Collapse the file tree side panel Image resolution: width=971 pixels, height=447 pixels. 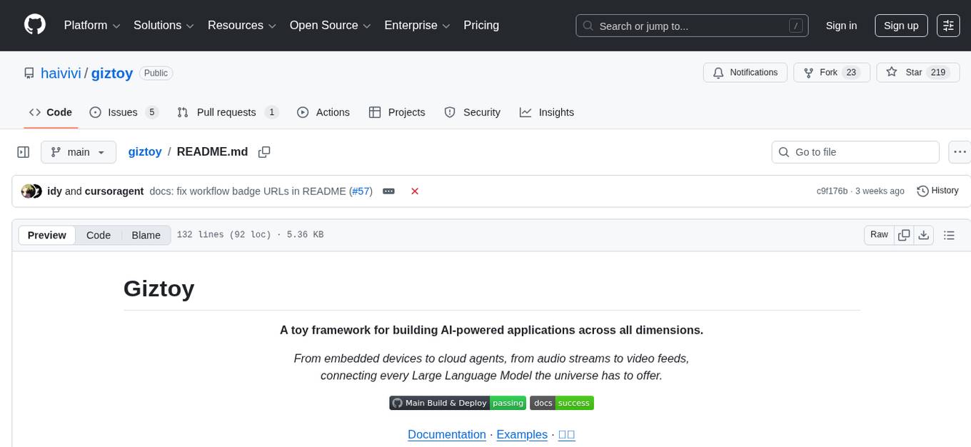coord(24,152)
